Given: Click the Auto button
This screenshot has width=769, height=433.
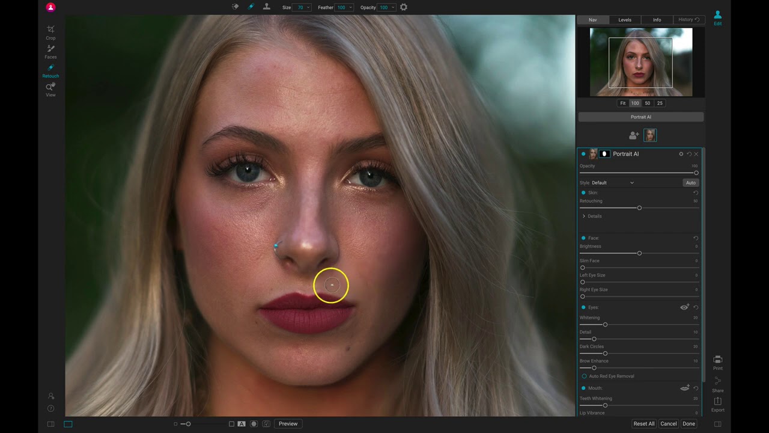Looking at the screenshot, I should [x=691, y=183].
